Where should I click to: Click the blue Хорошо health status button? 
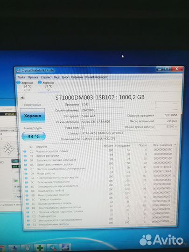click(x=33, y=116)
